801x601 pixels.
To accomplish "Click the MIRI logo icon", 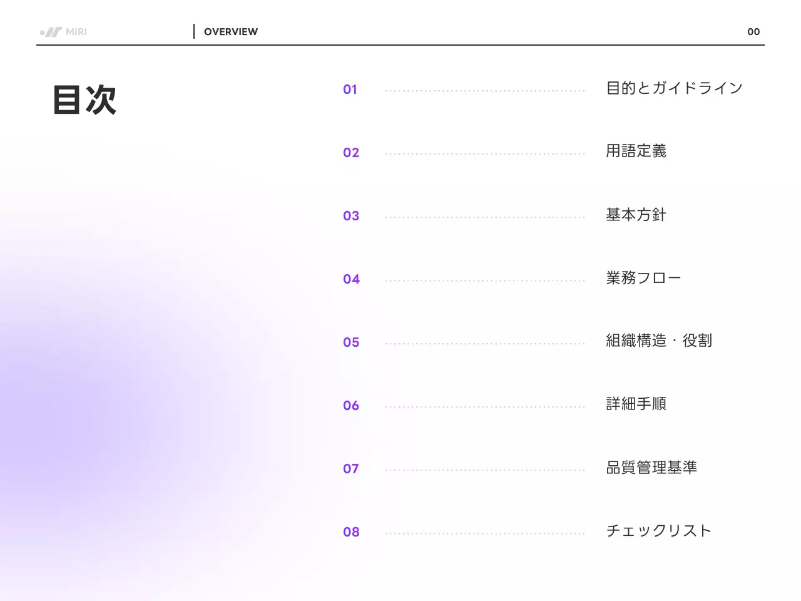I will [55, 31].
